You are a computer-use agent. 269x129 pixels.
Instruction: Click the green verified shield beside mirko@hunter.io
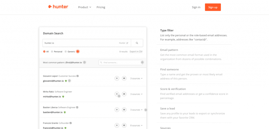click(63, 97)
